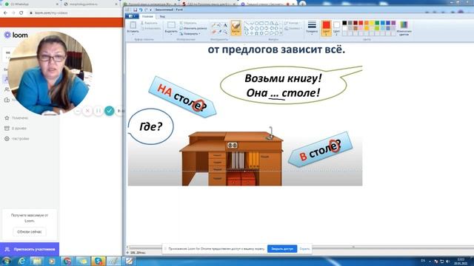
Task: Click the Undo arrow in Paint title bar
Action: 141,10
